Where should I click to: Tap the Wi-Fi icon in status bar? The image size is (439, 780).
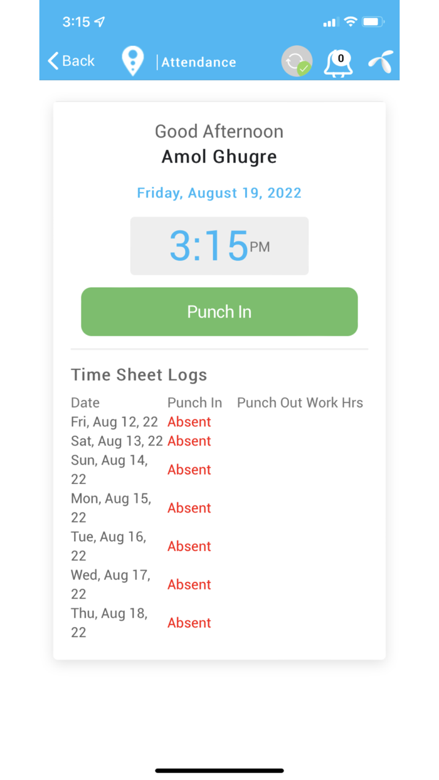coord(350,19)
